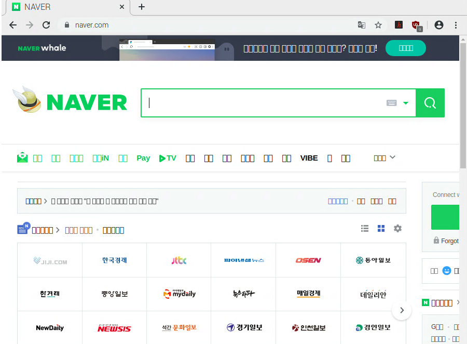Open the 경인일보 press tile
Viewport: 467px width, 344px height.
[x=373, y=327]
